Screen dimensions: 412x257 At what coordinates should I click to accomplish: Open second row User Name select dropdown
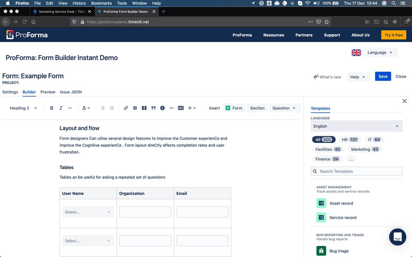(x=88, y=241)
